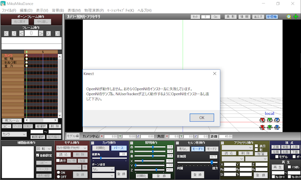
Task: Open the disabled dropdown above the ON radio
Action: click(x=69, y=167)
